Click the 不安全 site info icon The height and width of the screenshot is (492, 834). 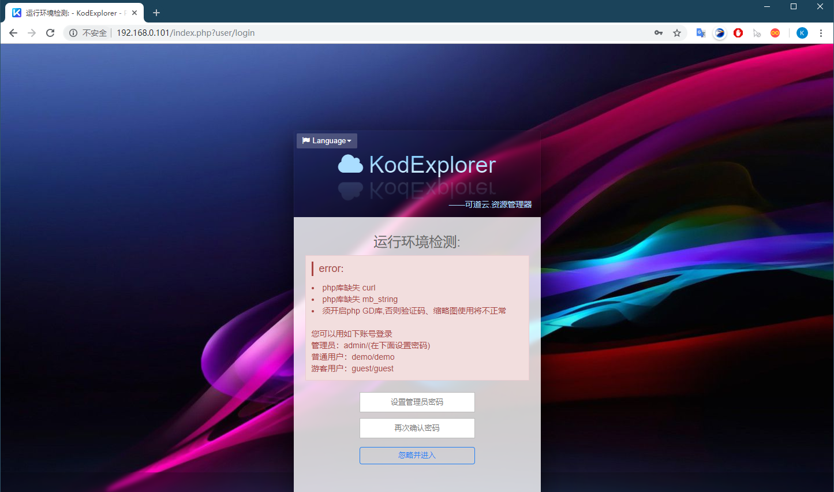[x=73, y=33]
